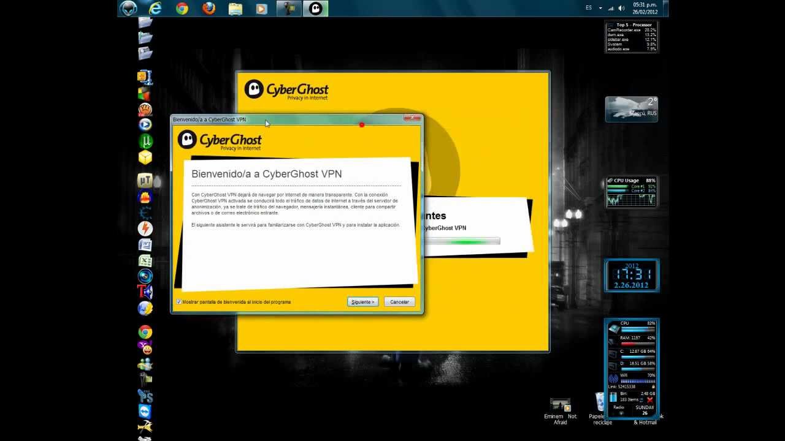
Task: Open the Papelera de reciclaje icon
Action: [602, 409]
